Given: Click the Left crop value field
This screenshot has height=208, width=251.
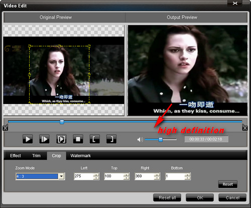Looking at the screenshot, I should coord(84,176).
